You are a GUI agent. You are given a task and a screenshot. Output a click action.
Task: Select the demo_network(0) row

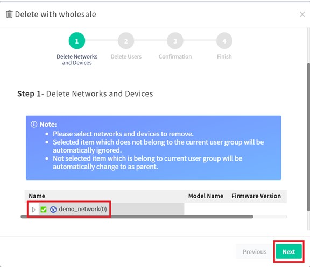[105, 209]
